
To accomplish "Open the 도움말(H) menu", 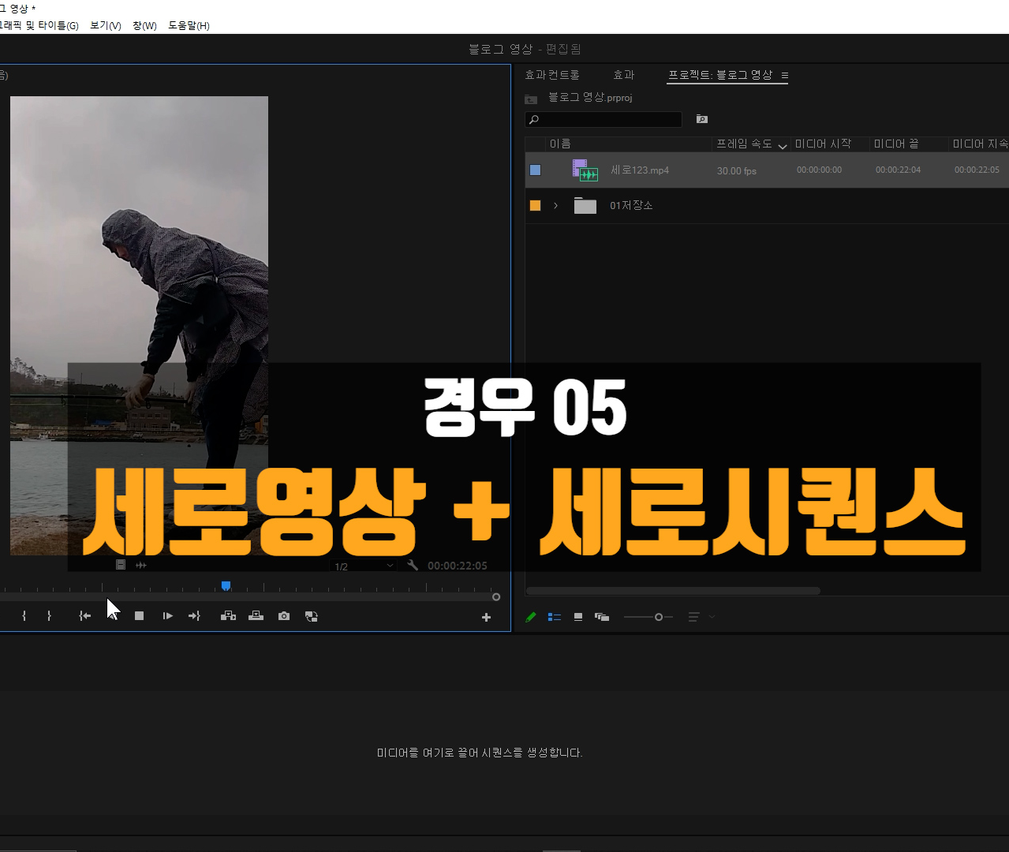I will (x=189, y=25).
